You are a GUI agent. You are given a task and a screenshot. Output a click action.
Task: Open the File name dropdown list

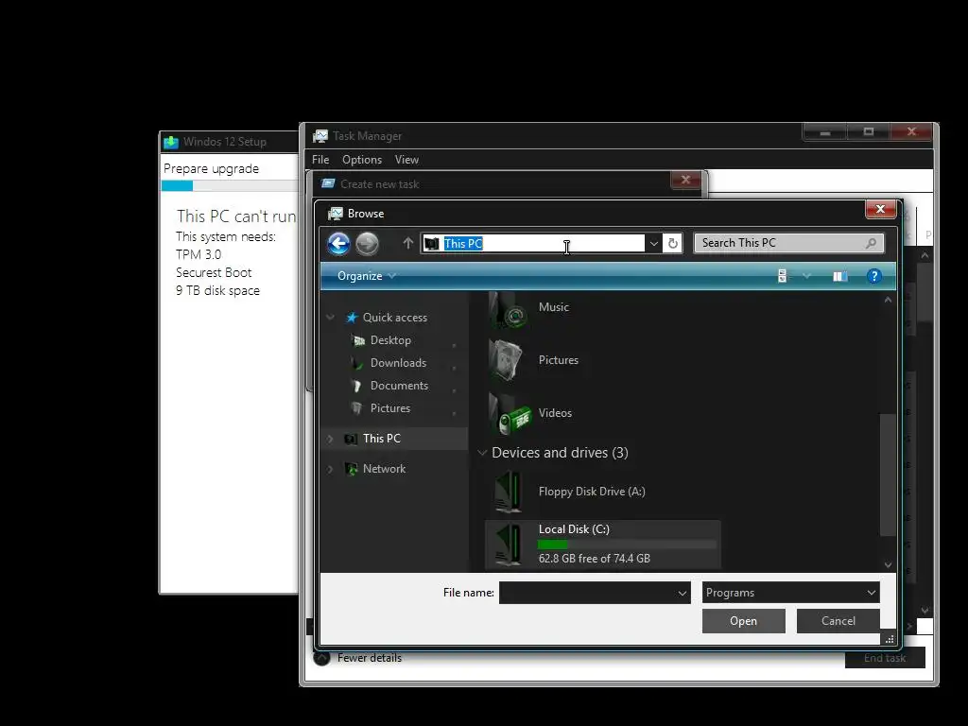click(x=683, y=594)
